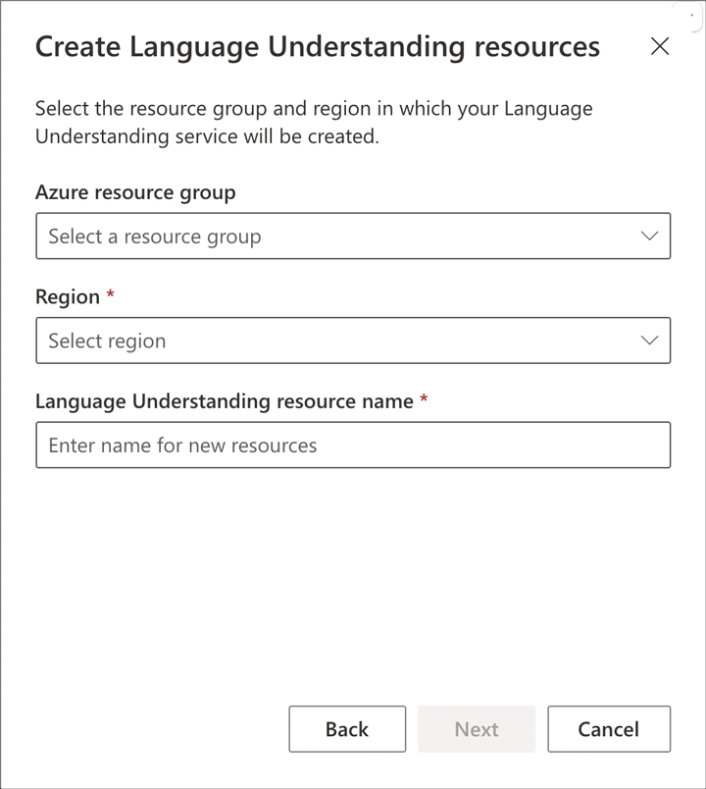Click the Select region field

(294, 340)
